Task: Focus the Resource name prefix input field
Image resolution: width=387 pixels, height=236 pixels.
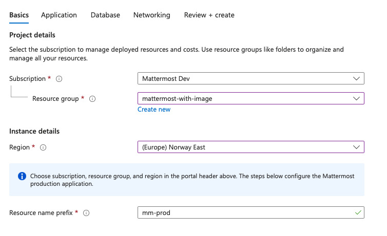Action: click(x=251, y=212)
